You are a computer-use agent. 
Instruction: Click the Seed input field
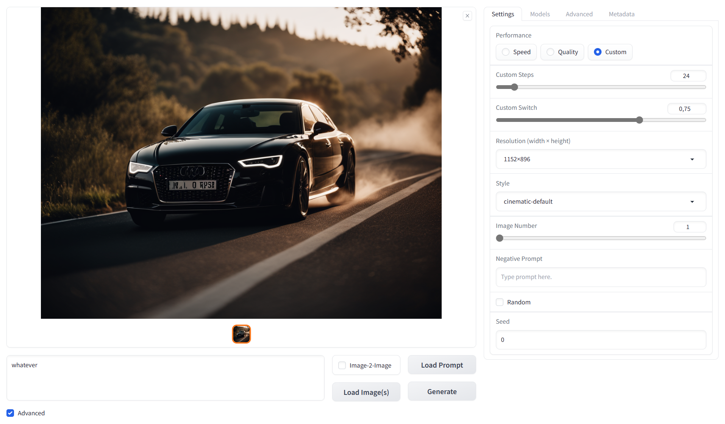pyautogui.click(x=601, y=340)
